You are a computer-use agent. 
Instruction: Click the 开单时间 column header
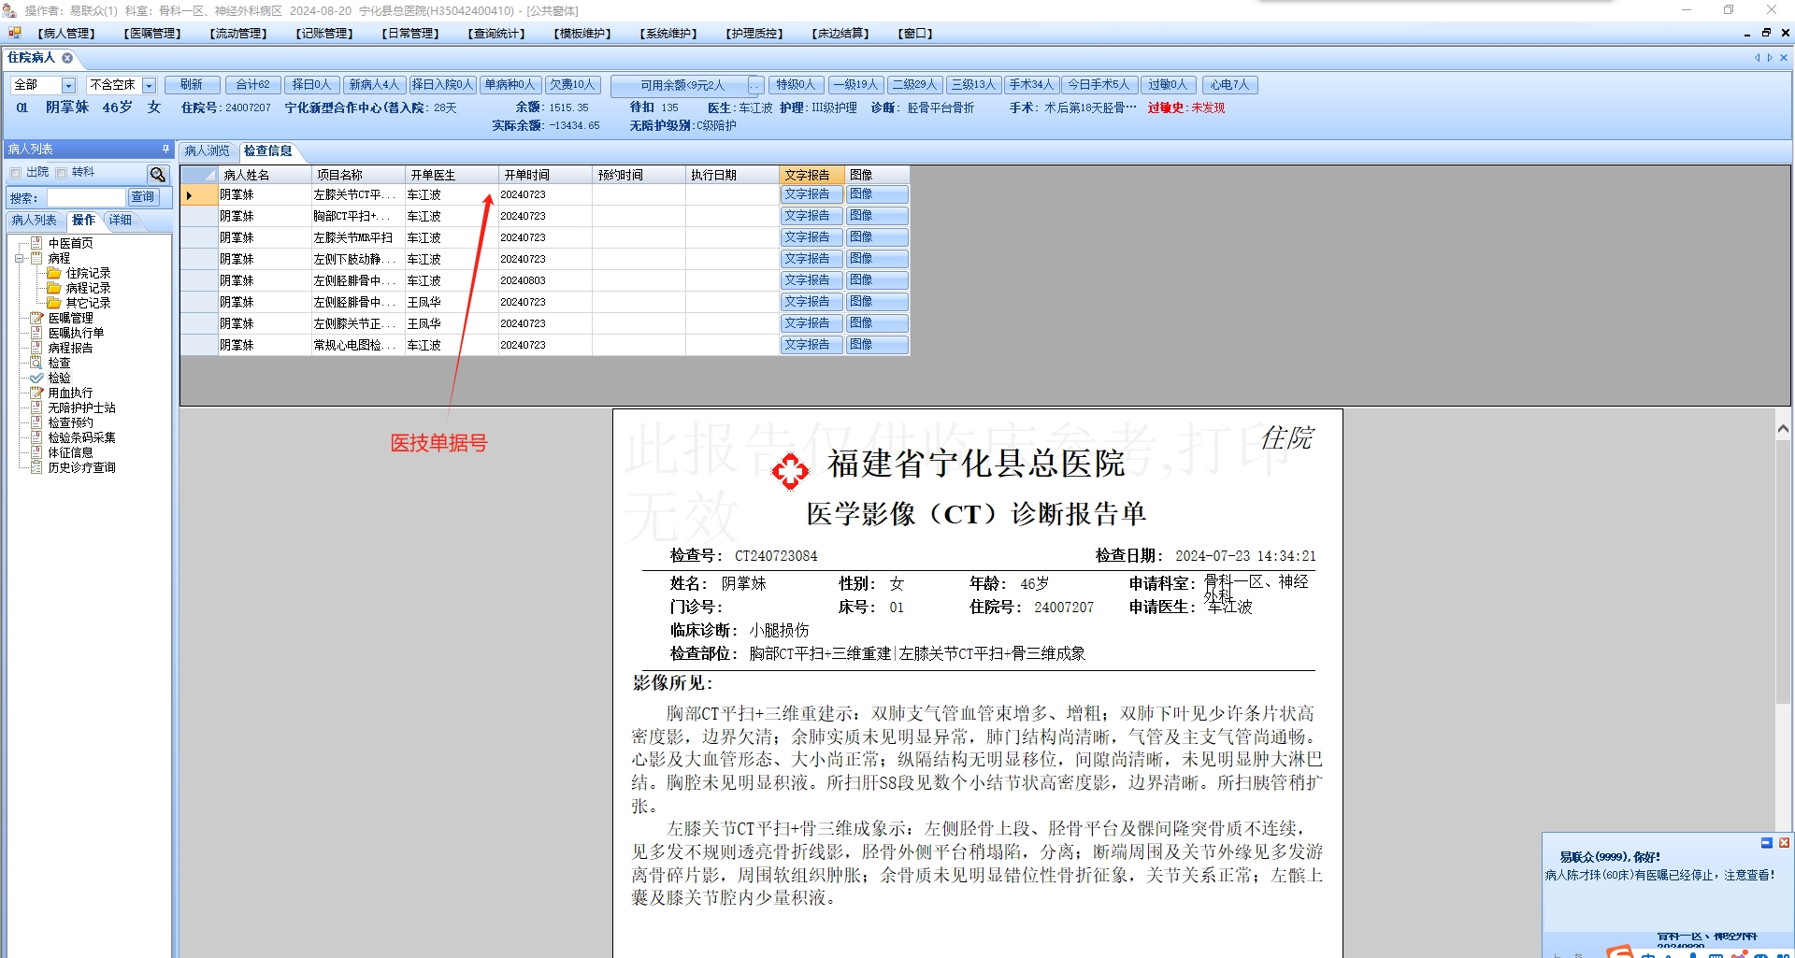[x=545, y=175]
